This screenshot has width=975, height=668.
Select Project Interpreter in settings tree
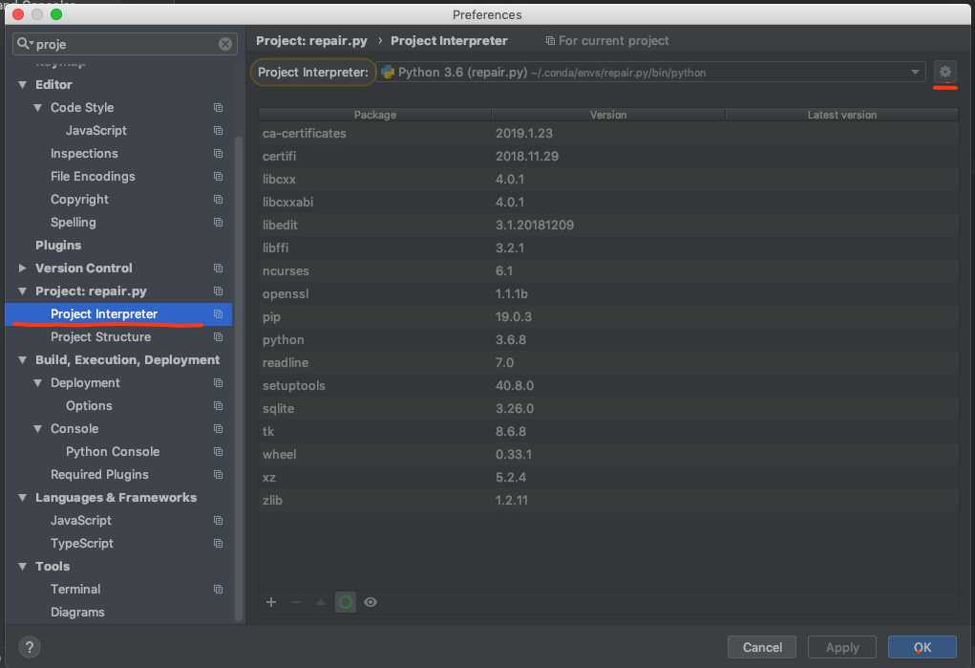click(118, 313)
